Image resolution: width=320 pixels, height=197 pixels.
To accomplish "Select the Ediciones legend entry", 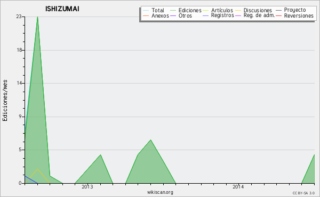I will tap(190, 10).
